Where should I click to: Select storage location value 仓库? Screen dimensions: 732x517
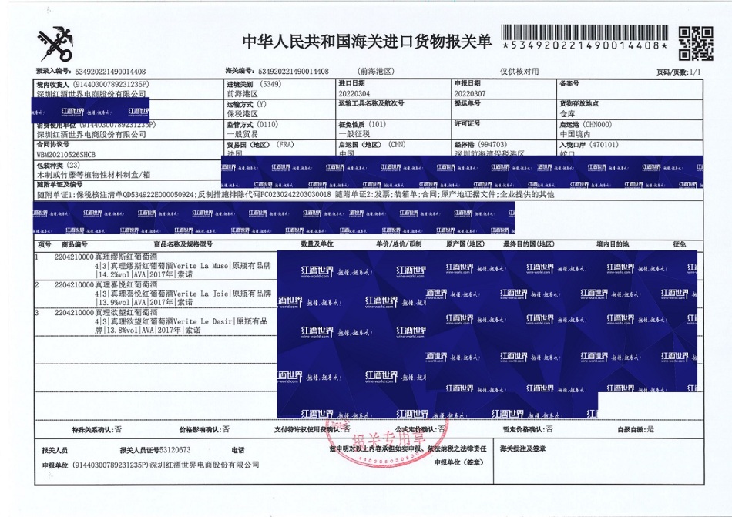click(x=567, y=113)
